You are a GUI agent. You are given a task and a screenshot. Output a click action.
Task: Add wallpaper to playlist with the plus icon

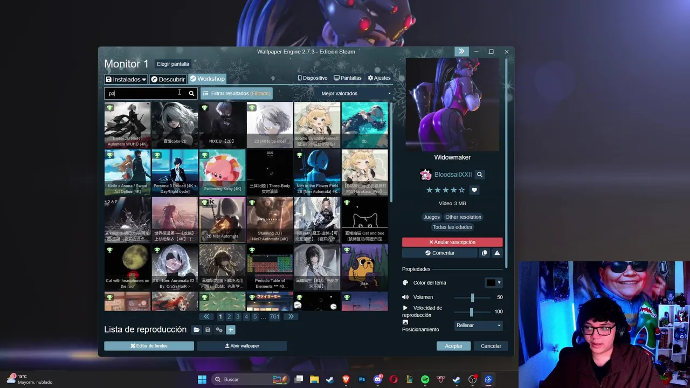pos(231,330)
